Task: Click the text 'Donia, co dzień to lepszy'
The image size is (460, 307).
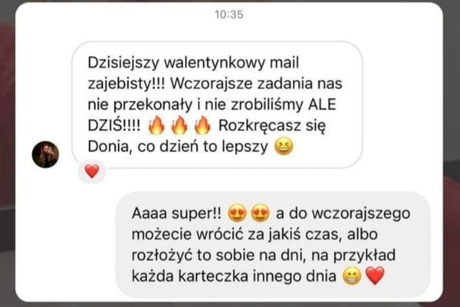Action: pos(178,147)
